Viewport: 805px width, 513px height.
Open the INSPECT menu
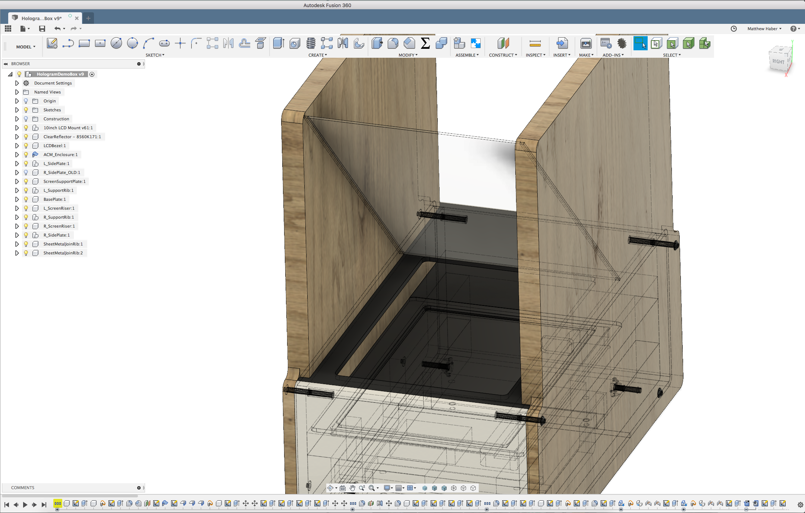pos(535,55)
